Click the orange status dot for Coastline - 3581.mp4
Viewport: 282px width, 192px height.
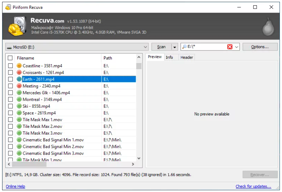(x=19, y=66)
